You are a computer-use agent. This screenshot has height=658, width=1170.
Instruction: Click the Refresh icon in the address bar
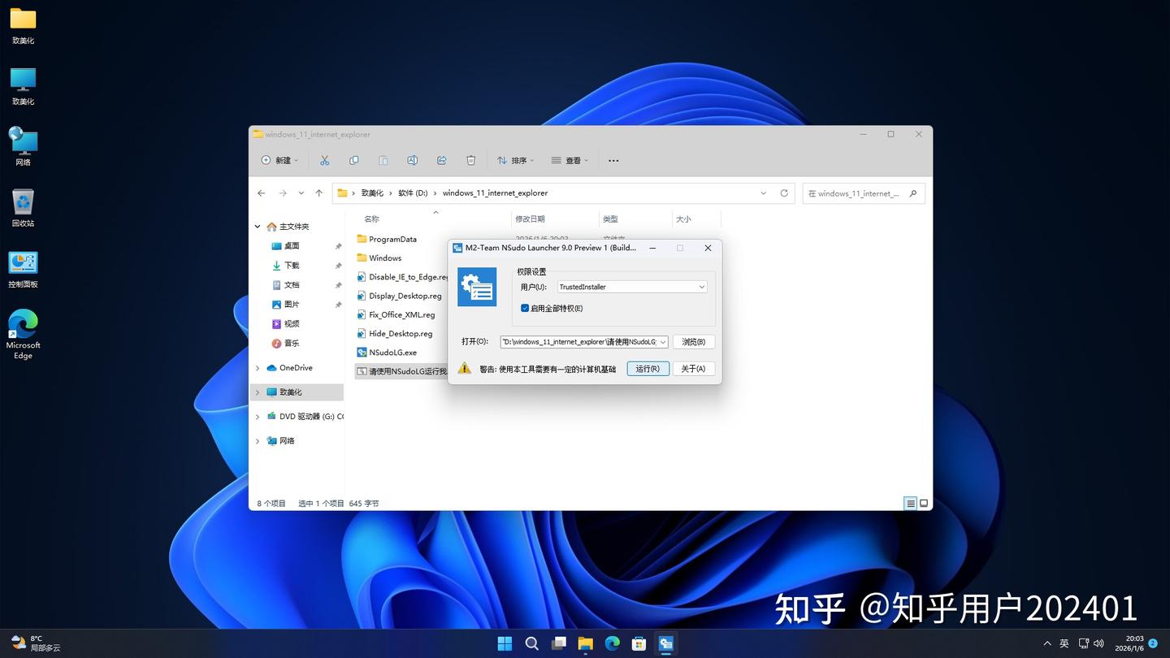point(783,193)
